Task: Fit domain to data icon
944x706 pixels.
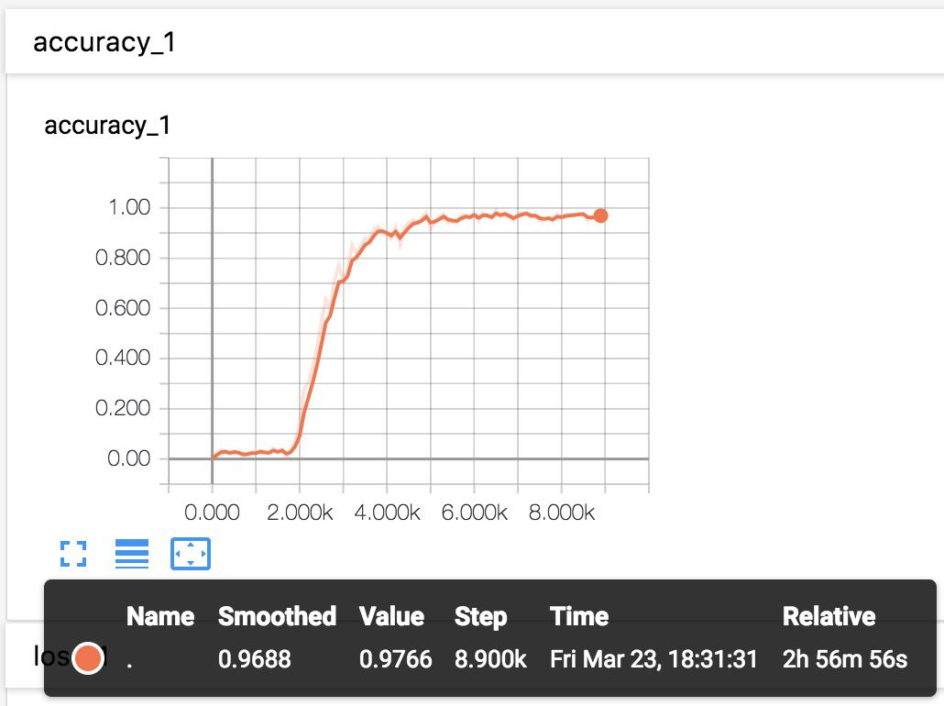Action: click(191, 554)
